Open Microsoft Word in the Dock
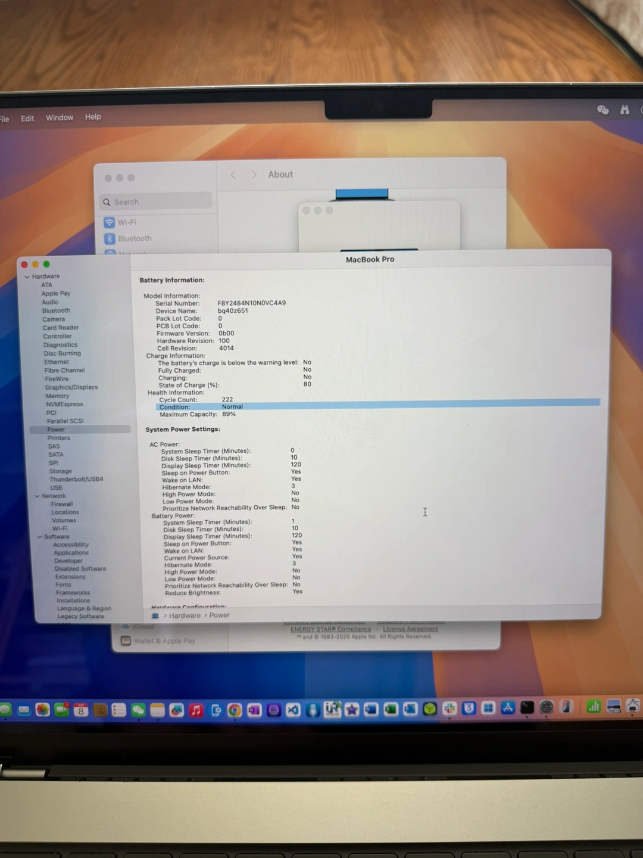This screenshot has height=858, width=643. (x=371, y=709)
